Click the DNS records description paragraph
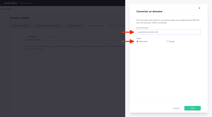This screenshot has width=212, height=117. click(168, 21)
